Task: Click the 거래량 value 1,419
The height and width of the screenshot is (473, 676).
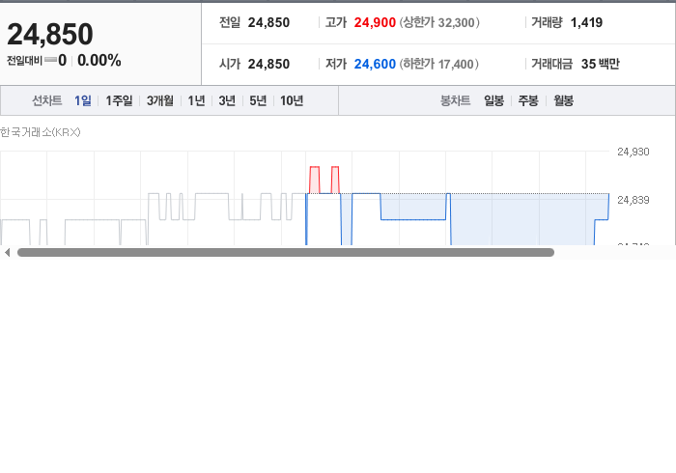Action: tap(586, 22)
